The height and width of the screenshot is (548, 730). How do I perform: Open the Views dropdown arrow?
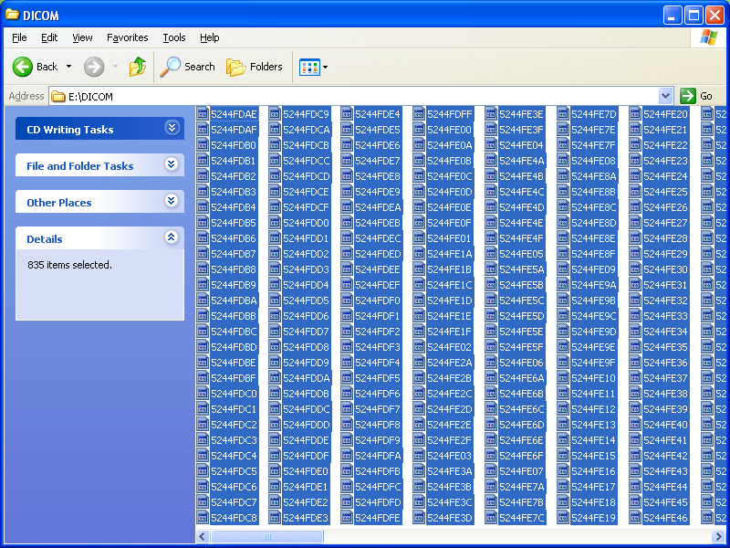[x=325, y=67]
